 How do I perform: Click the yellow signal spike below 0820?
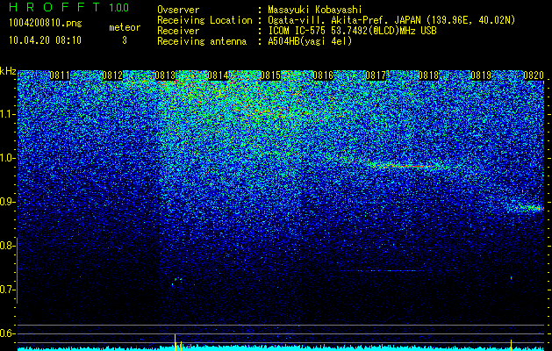(x=511, y=344)
